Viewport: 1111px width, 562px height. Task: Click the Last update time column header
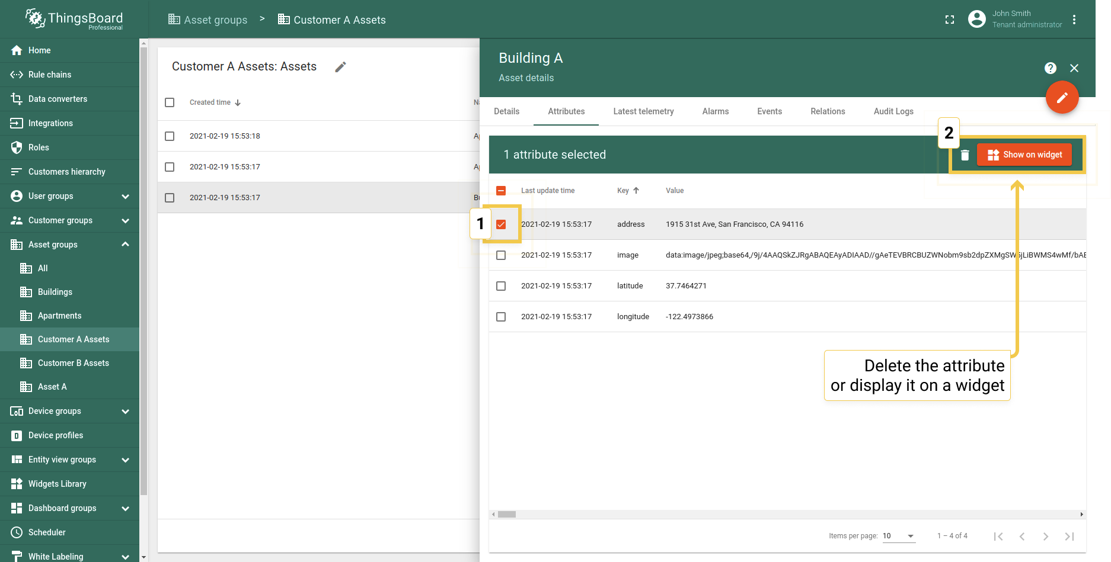[x=548, y=191]
